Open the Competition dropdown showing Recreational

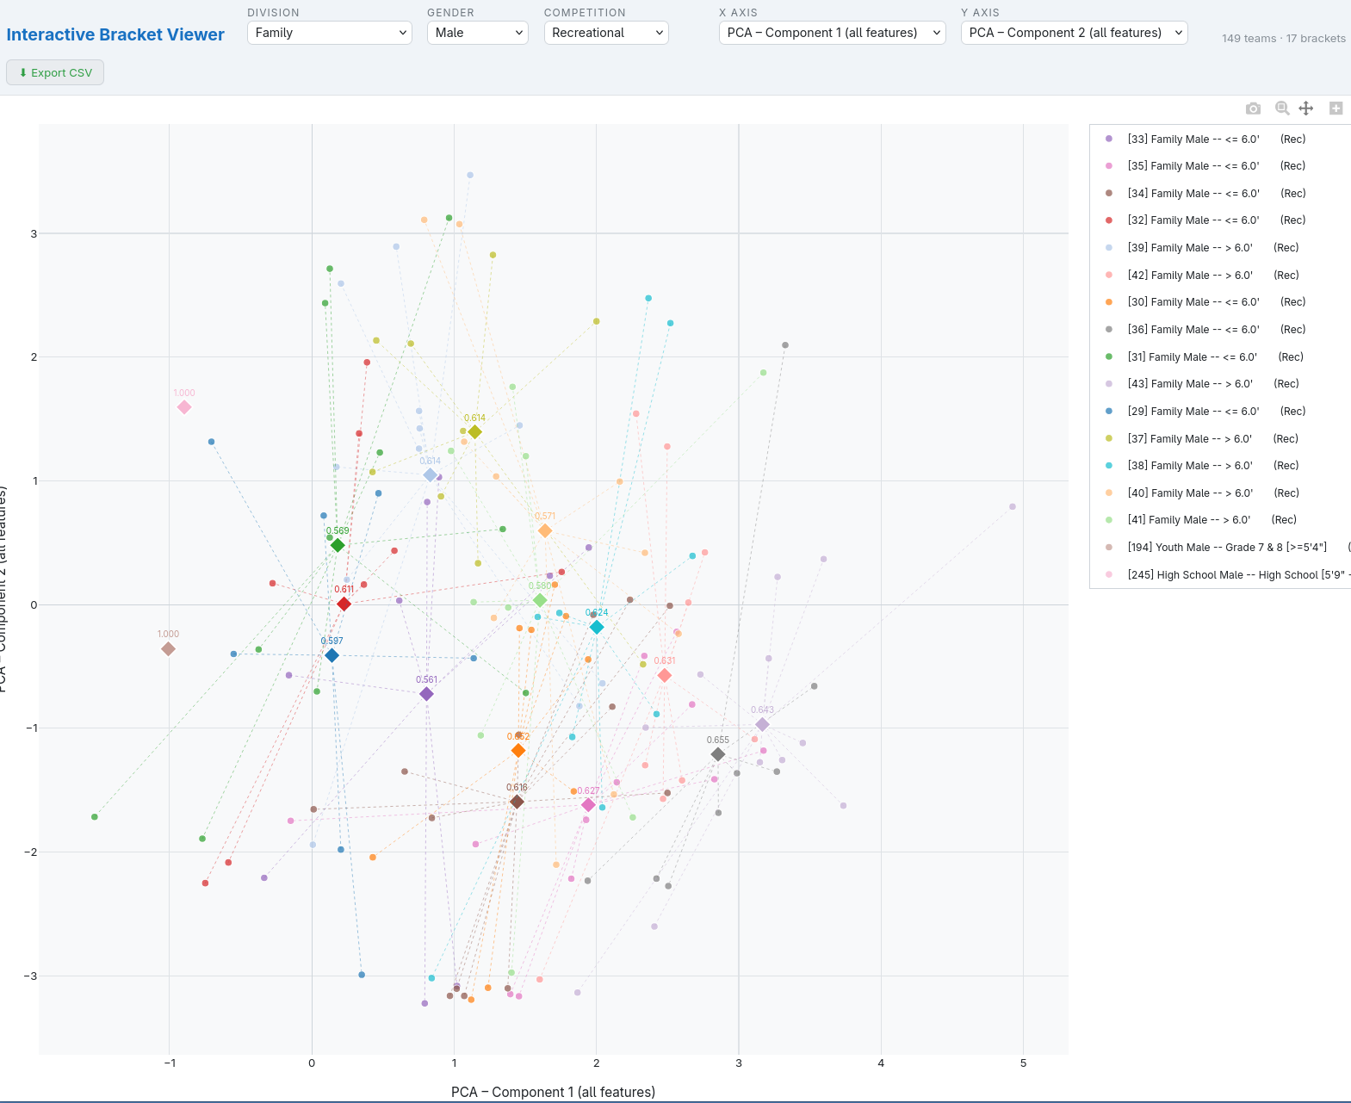[606, 33]
